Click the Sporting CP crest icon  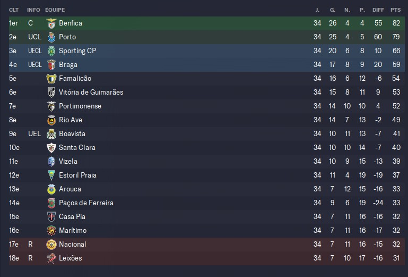pyautogui.click(x=51, y=51)
